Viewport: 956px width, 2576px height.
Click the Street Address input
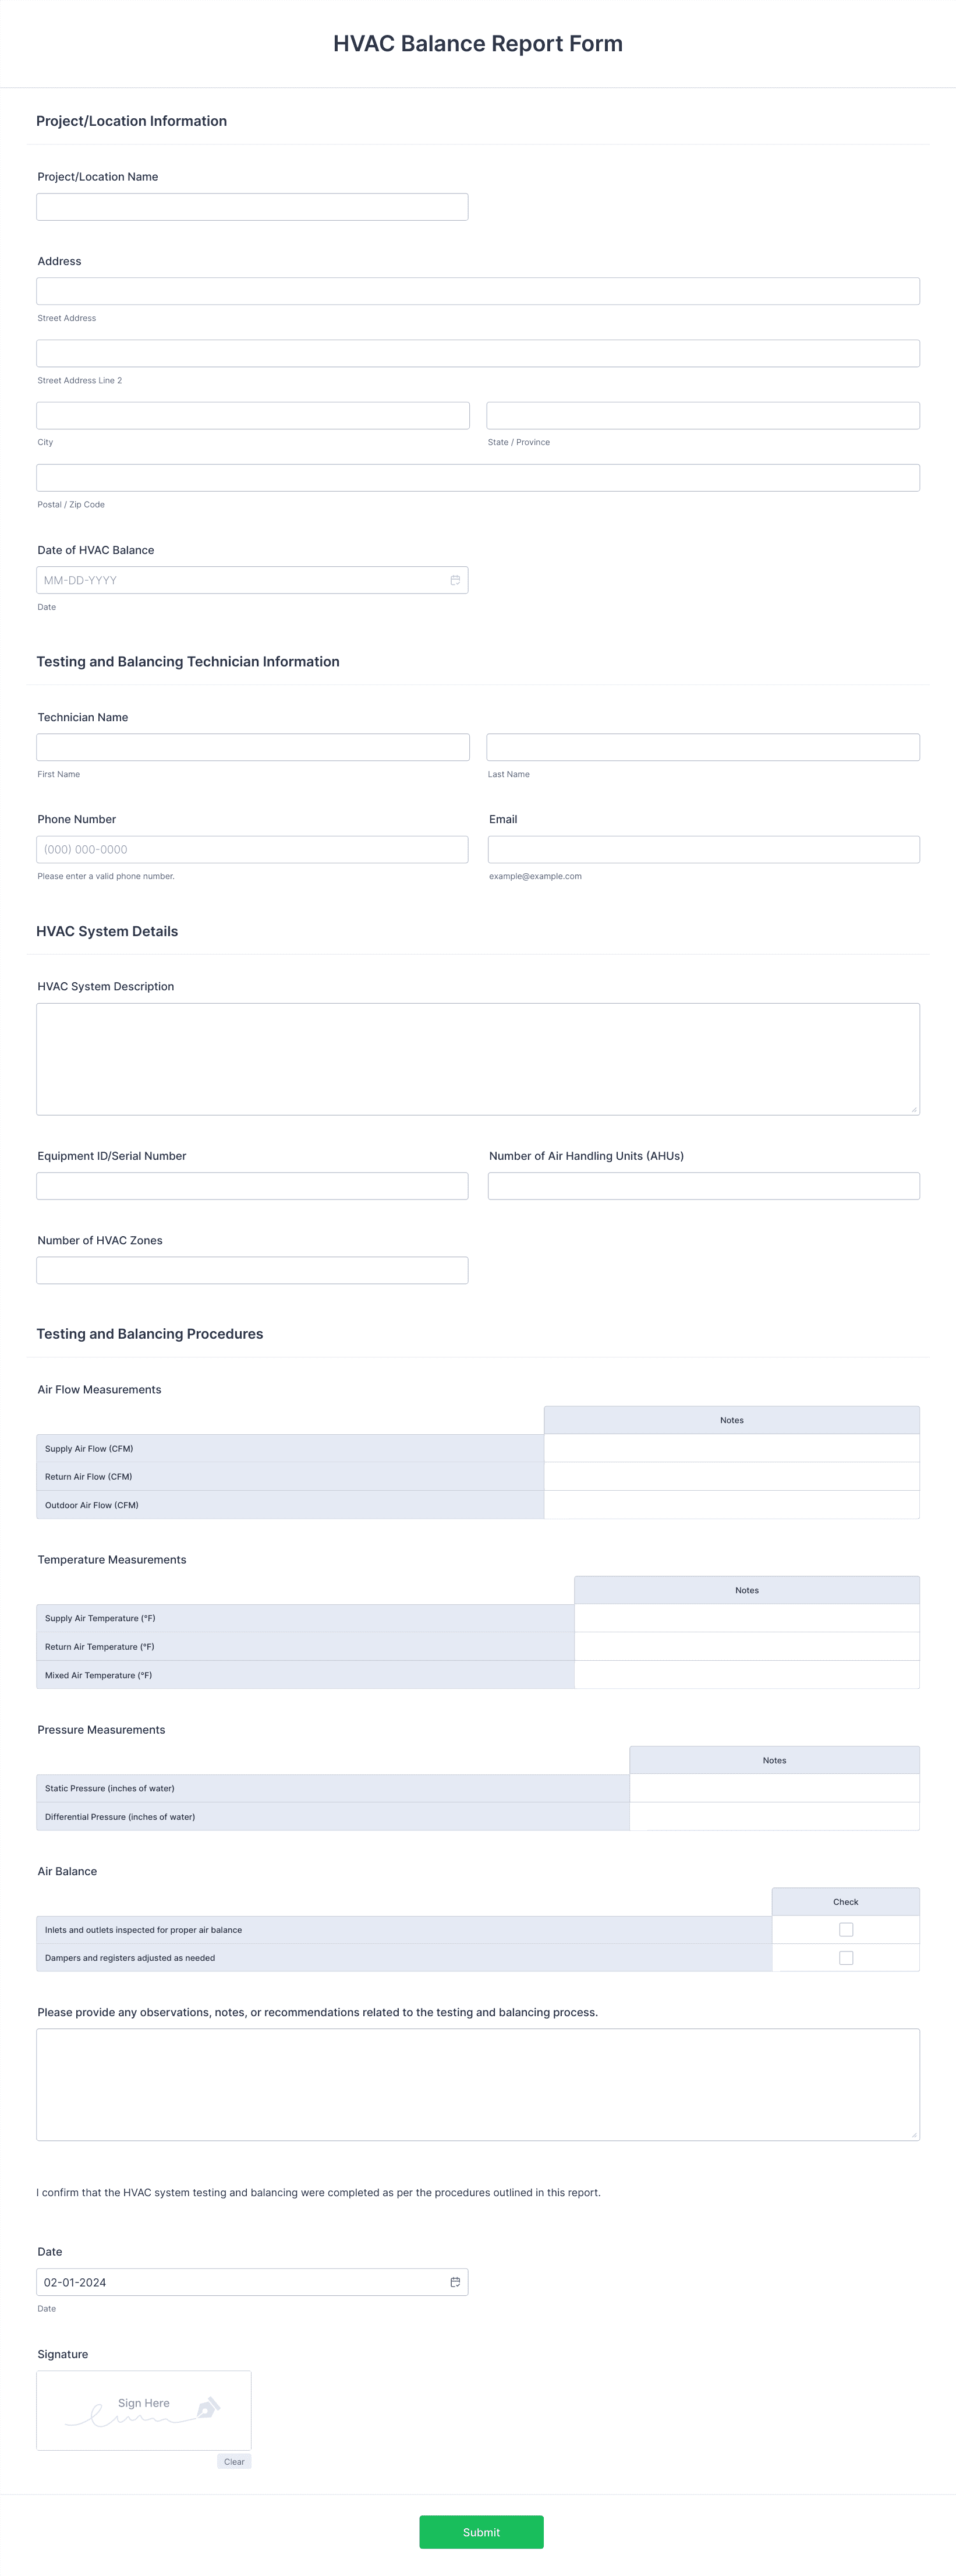tap(479, 291)
